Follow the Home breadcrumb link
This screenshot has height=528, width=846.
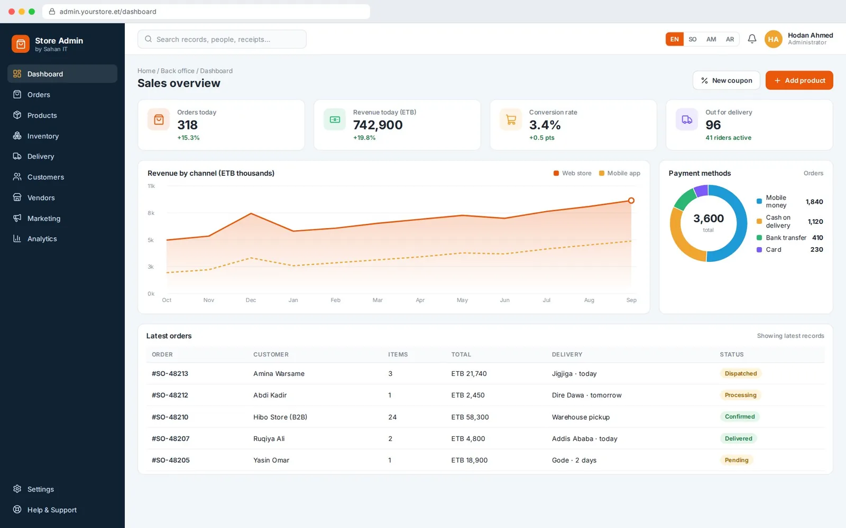[x=146, y=71]
